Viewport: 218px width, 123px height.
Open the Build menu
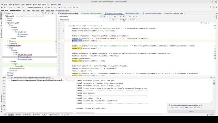[x=35, y=4]
